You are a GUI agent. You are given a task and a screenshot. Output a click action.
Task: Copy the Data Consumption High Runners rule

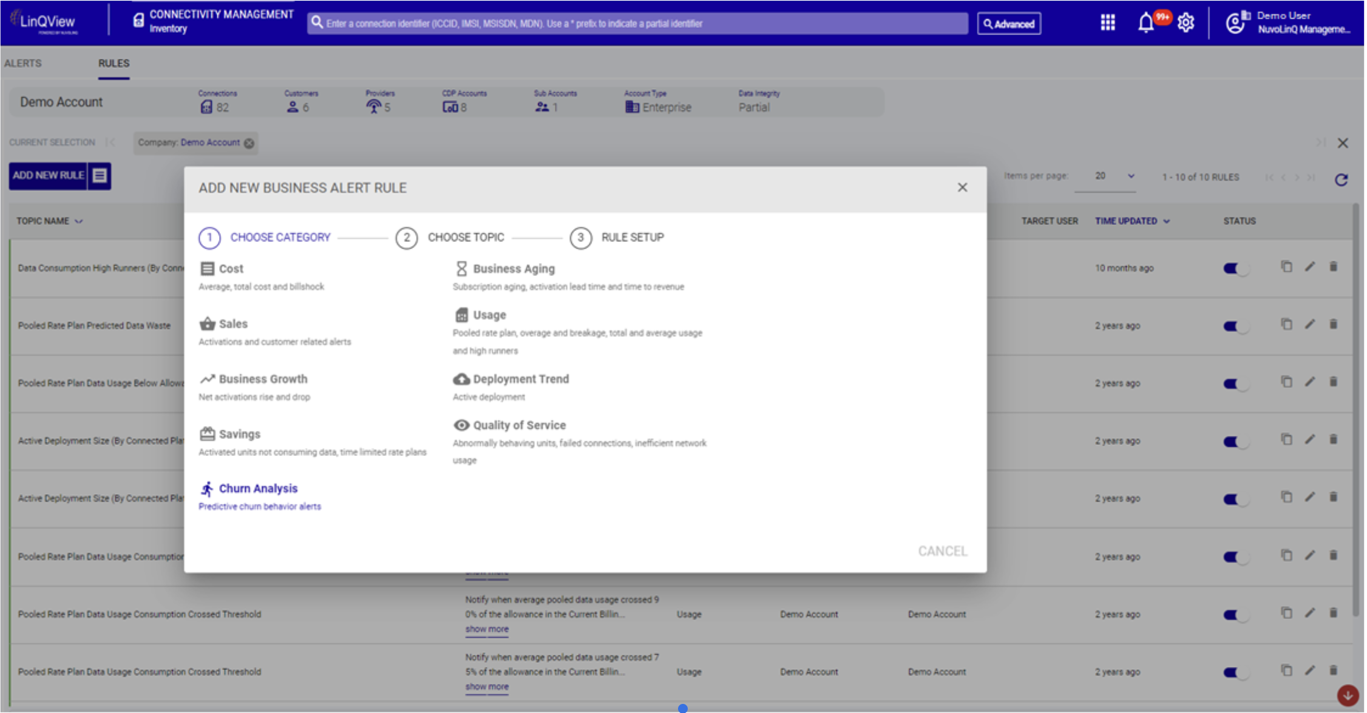coord(1286,267)
